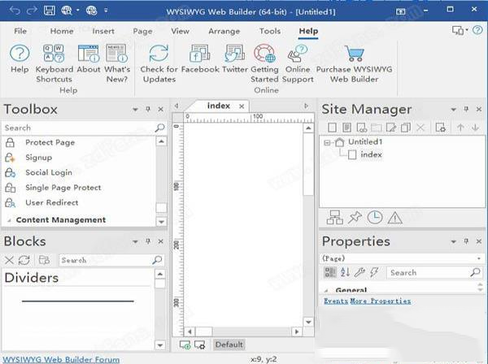Pin the Toolbox panel
488x364 pixels.
[148, 109]
